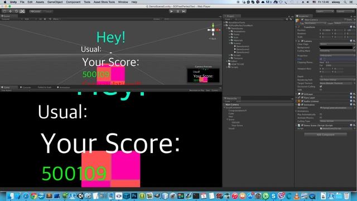Collapse the Scenes folder
Screen dimensions: 357x201
(x=230, y=44)
